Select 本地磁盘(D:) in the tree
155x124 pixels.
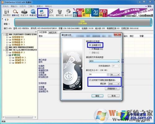pyautogui.click(x=18, y=42)
